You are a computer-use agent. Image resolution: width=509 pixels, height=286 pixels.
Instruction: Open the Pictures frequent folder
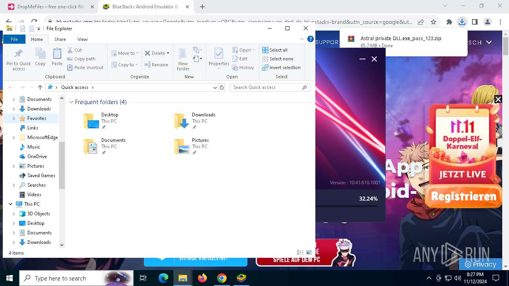pyautogui.click(x=192, y=147)
